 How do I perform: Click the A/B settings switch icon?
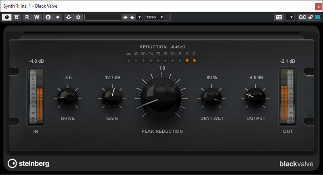tap(48, 17)
